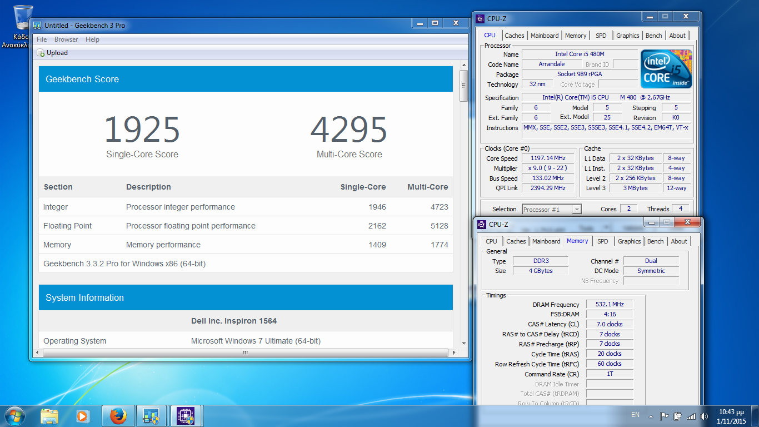Click the CAS# Latency 7.0 clocks value

click(610, 324)
